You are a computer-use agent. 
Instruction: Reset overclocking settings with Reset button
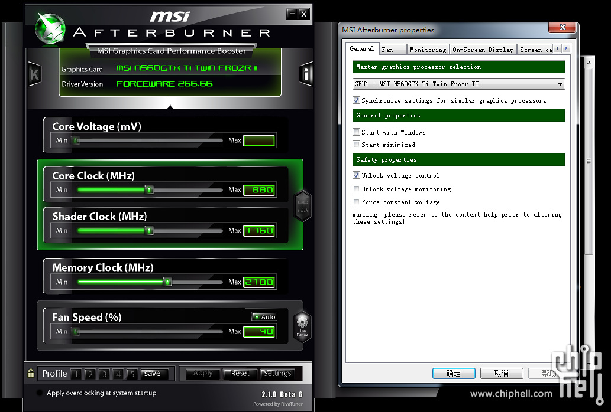(240, 374)
